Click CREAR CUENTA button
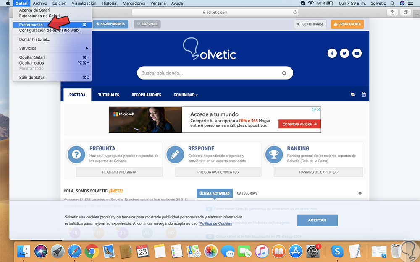Viewport: 420px width, 262px height. 347,24
